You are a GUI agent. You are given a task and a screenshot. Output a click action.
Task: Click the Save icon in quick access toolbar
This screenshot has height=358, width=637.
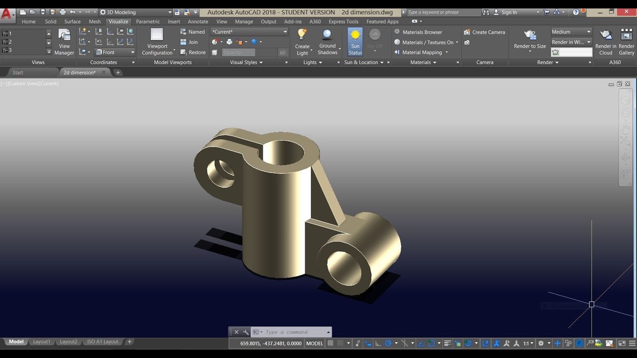43,12
